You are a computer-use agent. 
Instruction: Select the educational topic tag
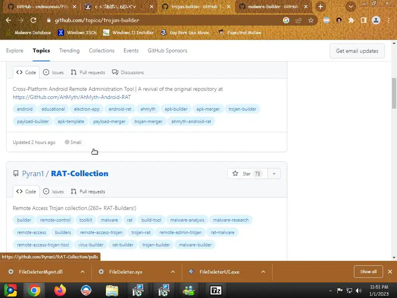click(x=53, y=109)
